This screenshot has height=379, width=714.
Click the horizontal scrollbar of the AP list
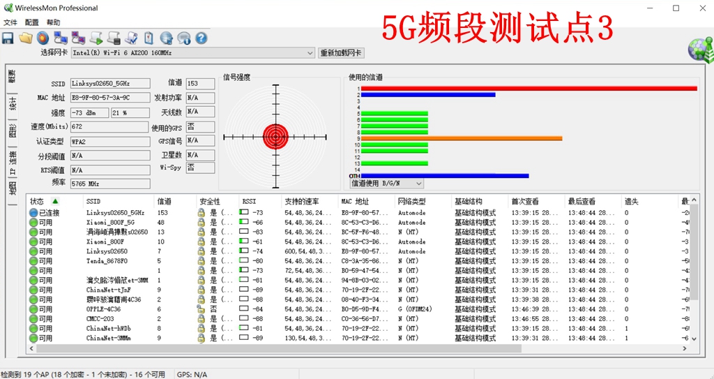tap(279, 348)
